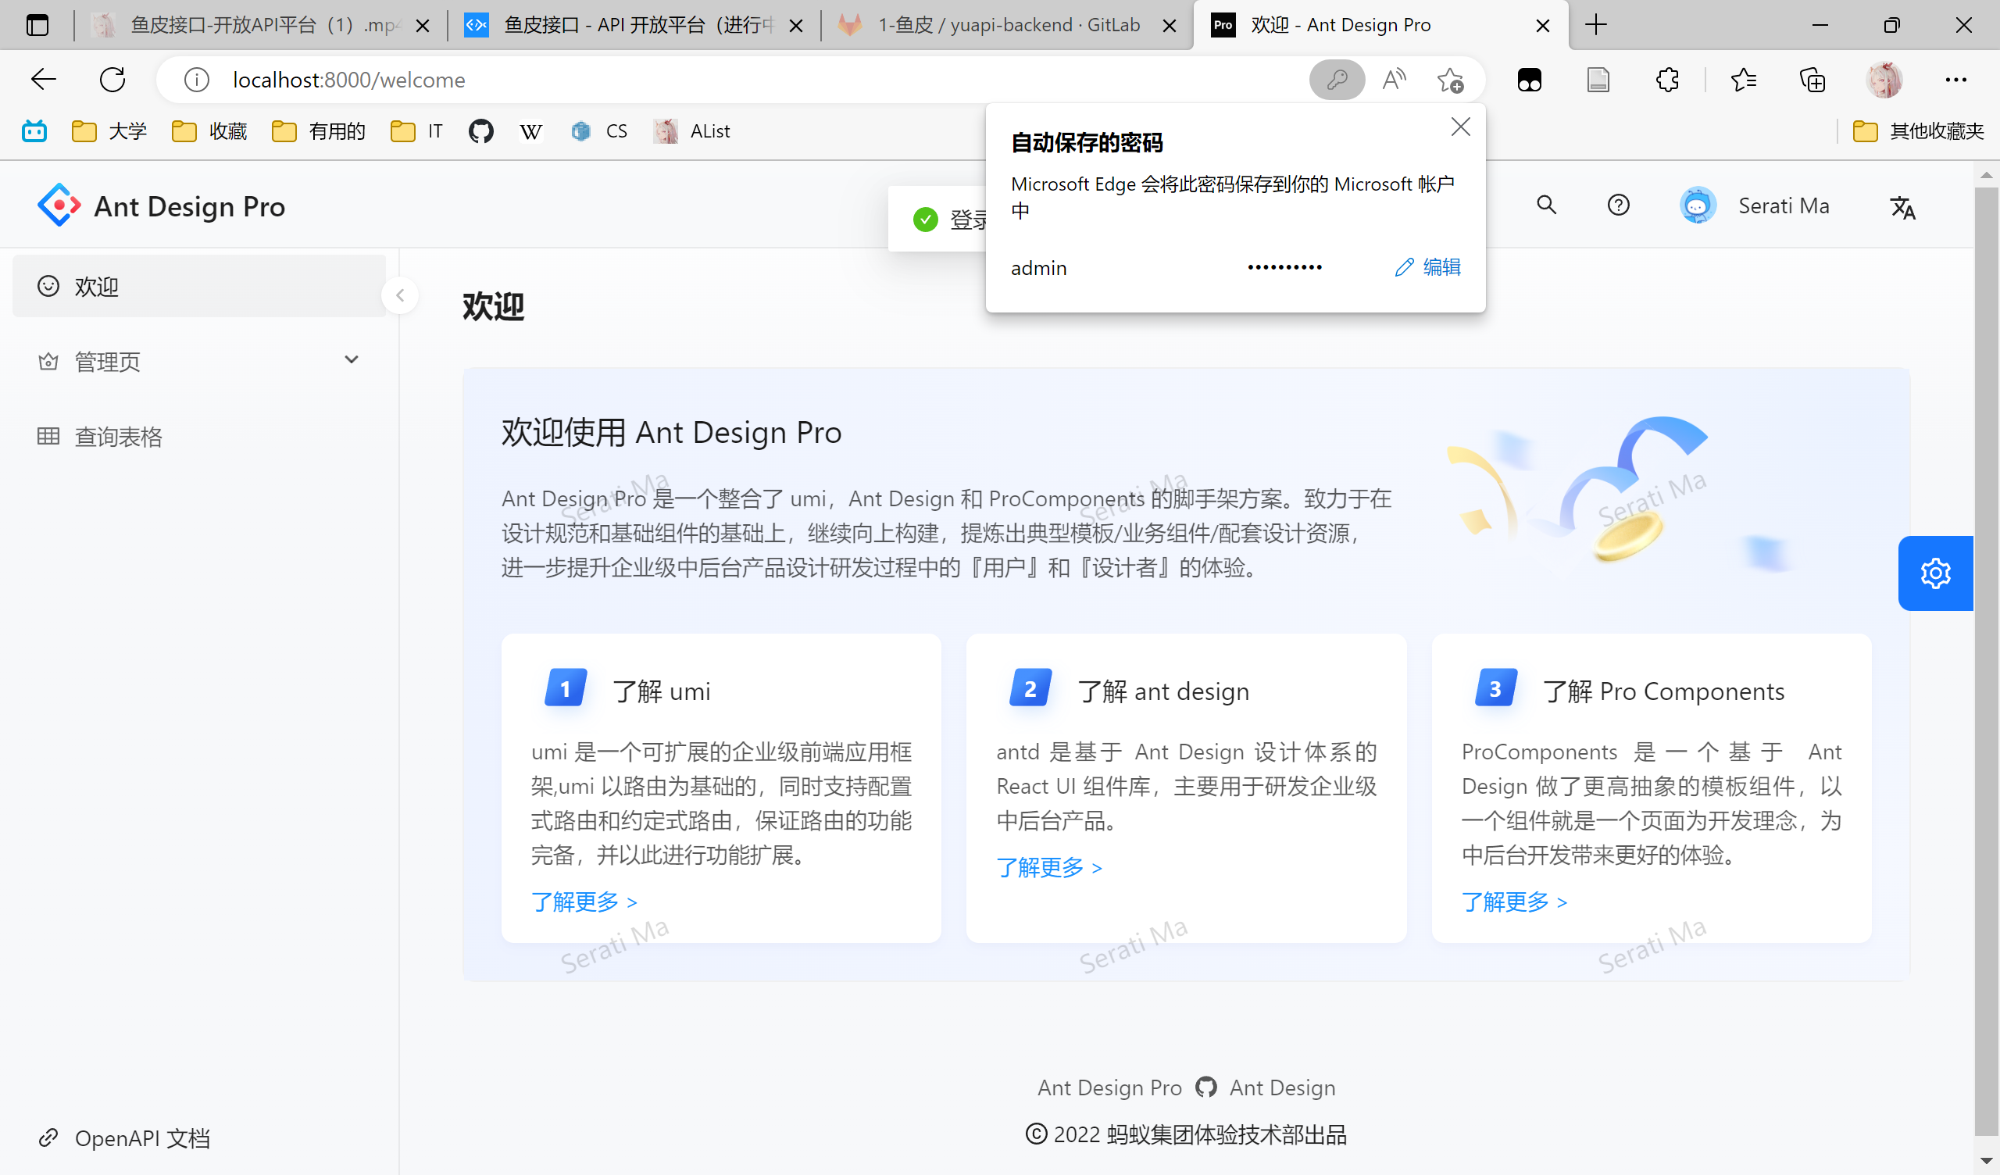Expand the 管理页 submenu arrow

352,359
